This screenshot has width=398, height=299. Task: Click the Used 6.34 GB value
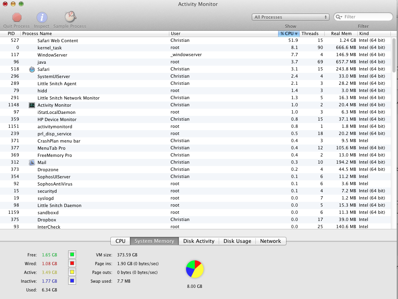(x=49, y=290)
